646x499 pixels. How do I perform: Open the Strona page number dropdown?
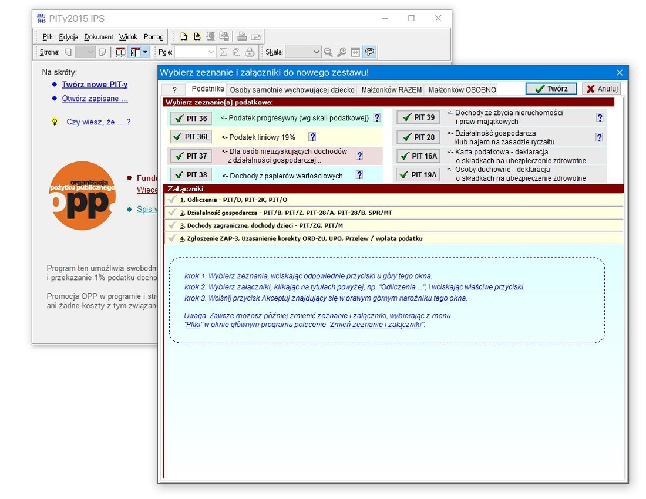coord(85,52)
